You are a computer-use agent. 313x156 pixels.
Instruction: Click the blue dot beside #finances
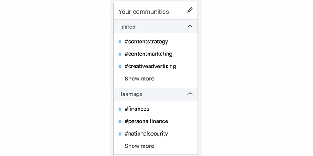coord(120,109)
